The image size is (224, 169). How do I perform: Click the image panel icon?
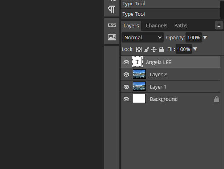112,37
